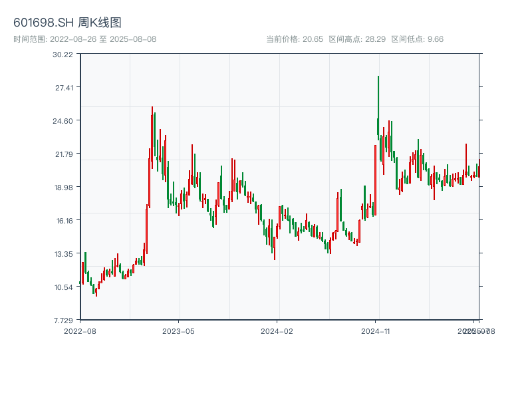The width and height of the screenshot is (532, 399).
Task: Click the y-axis value 7.729
Action: point(63,321)
